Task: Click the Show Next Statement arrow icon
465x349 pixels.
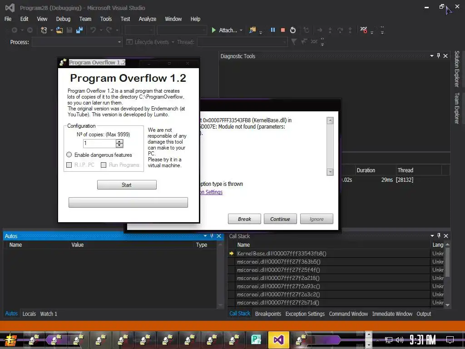Action: point(320,30)
